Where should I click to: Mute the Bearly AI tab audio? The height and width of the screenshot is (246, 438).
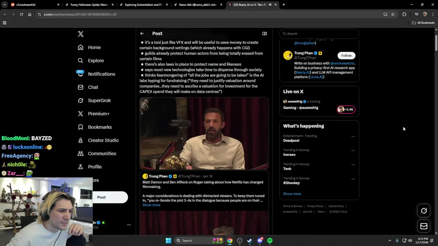pos(270,5)
